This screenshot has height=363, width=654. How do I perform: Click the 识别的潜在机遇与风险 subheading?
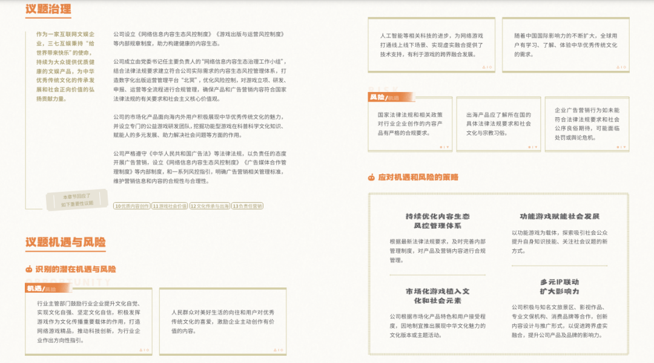click(x=76, y=269)
